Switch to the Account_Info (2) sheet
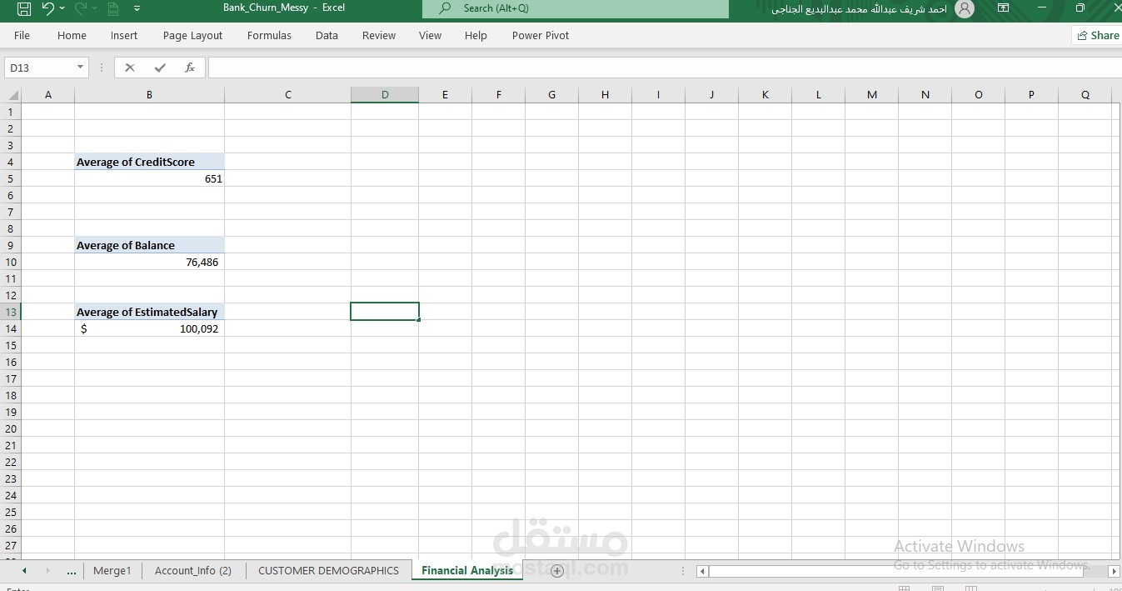This screenshot has height=591, width=1122. click(193, 571)
